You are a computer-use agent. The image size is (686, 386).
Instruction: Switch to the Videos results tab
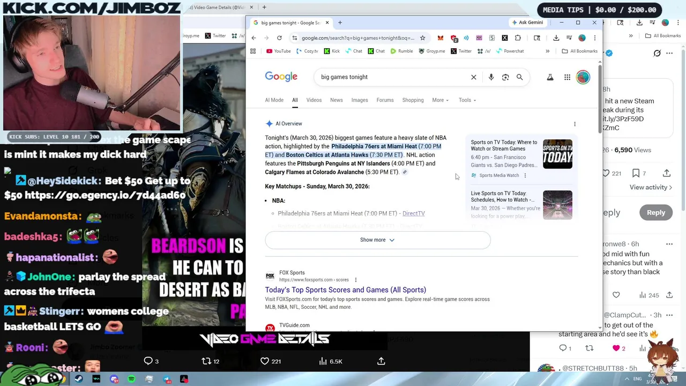click(x=314, y=100)
